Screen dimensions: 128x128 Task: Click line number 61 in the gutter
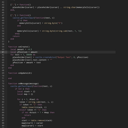point(3,52)
